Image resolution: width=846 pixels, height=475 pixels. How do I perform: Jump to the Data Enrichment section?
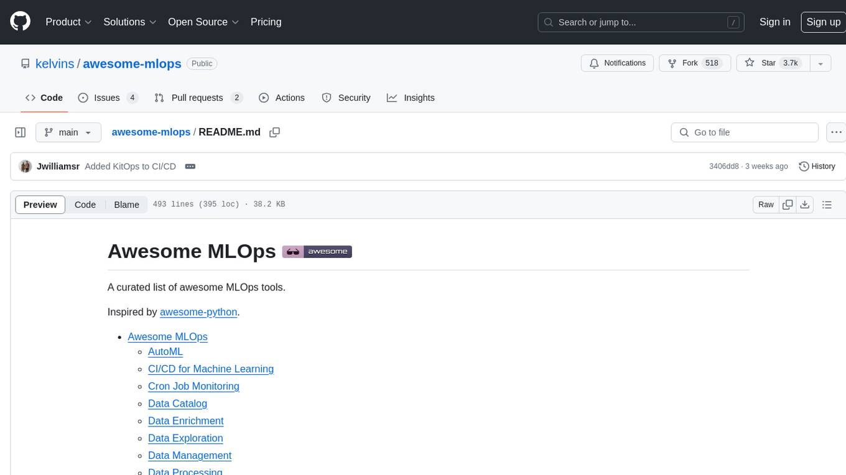point(185,422)
